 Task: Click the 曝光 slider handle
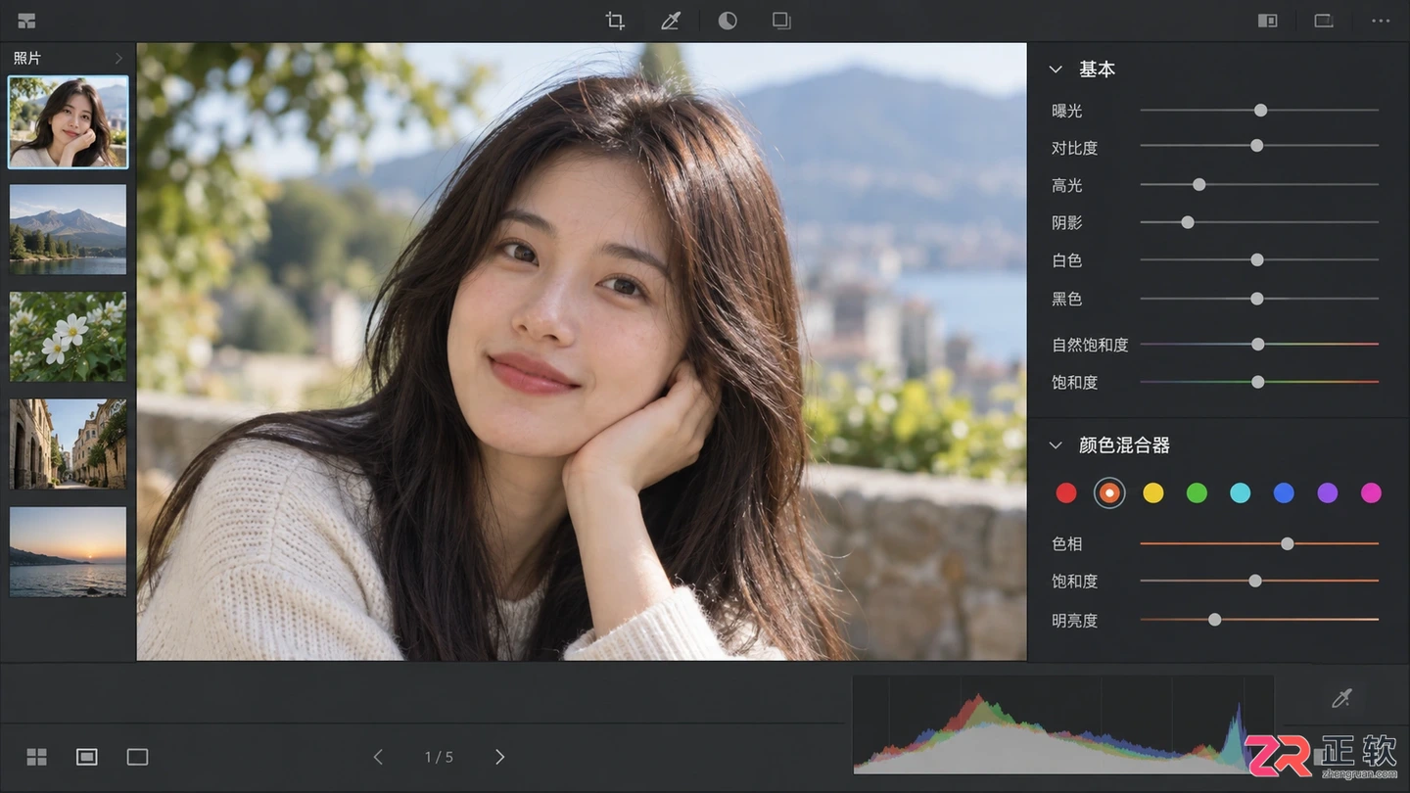[1261, 110]
